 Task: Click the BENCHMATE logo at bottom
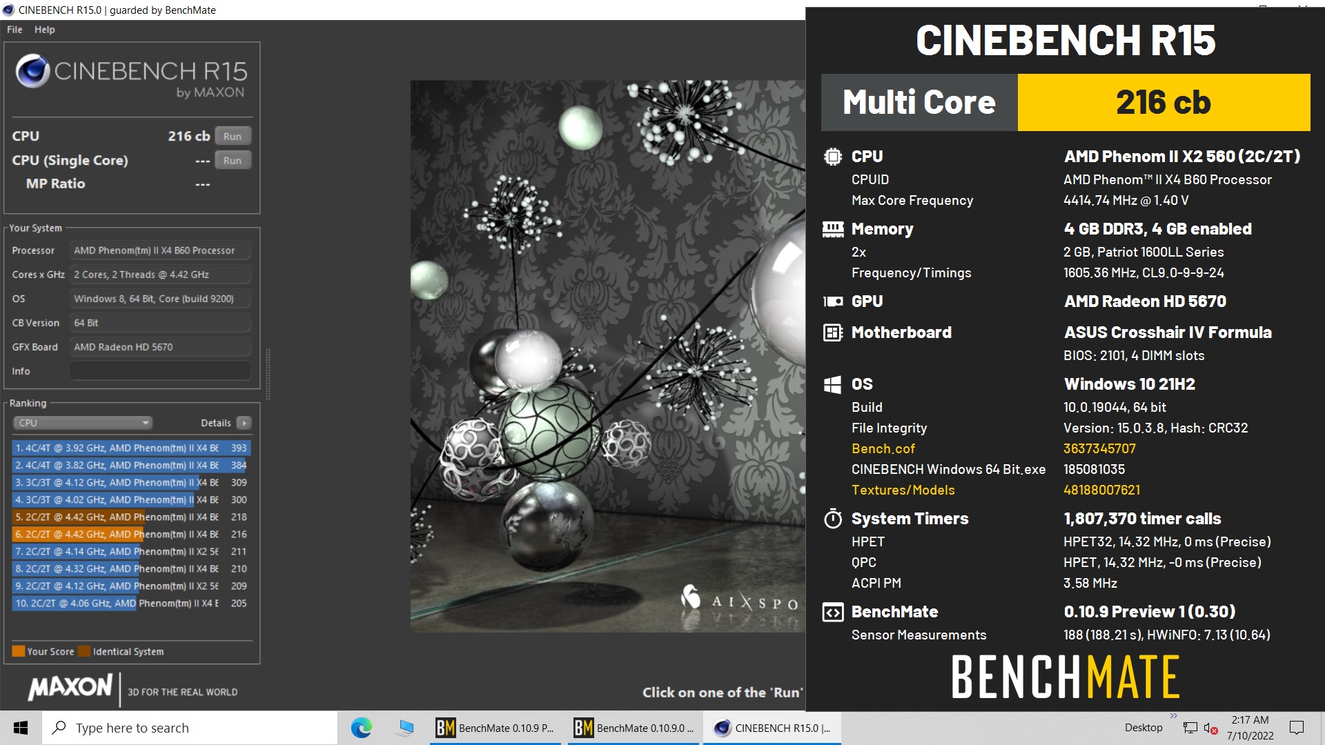coord(1066,677)
